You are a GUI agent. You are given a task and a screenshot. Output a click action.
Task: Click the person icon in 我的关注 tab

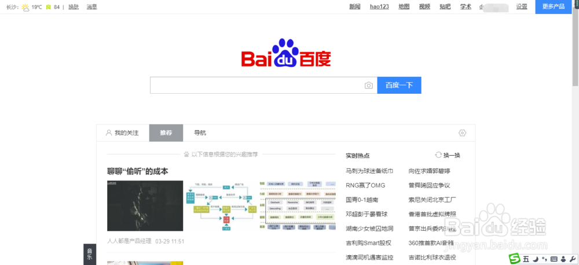[x=109, y=133]
